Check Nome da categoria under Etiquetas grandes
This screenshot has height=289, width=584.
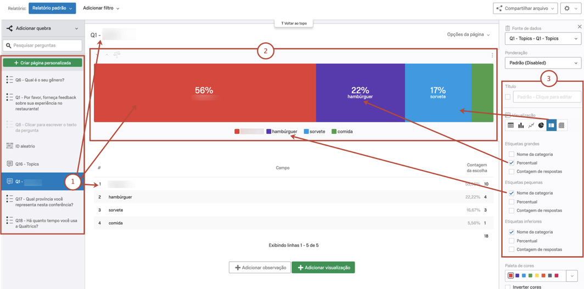(x=512, y=154)
